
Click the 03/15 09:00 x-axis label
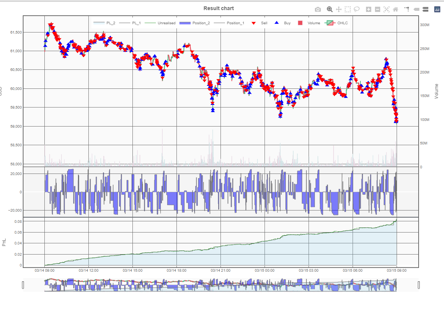[396, 270]
